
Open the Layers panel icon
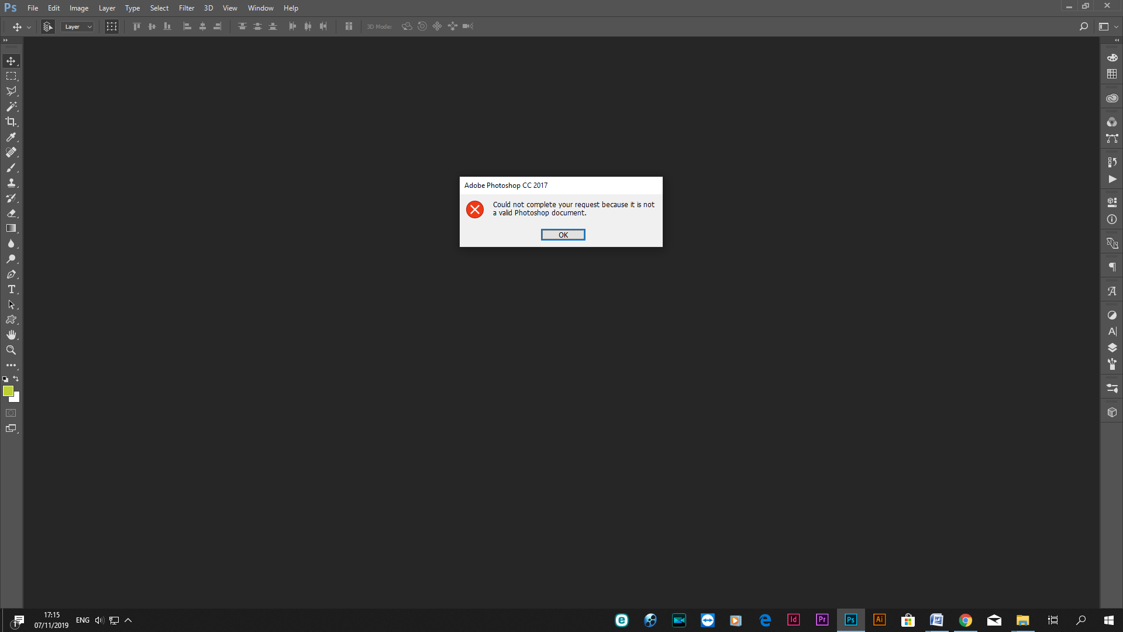pyautogui.click(x=1112, y=348)
